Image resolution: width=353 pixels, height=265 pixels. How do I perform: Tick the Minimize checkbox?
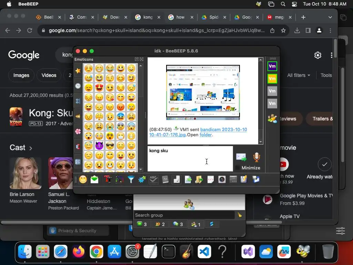point(237,168)
